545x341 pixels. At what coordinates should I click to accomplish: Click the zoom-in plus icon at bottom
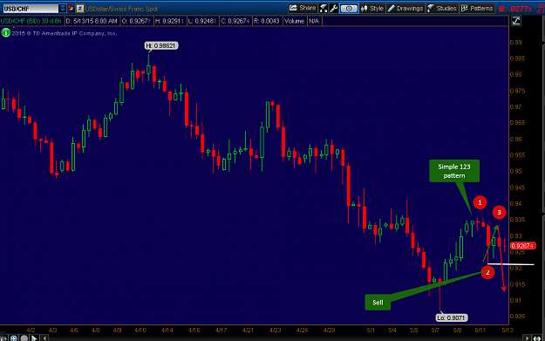(x=14, y=338)
